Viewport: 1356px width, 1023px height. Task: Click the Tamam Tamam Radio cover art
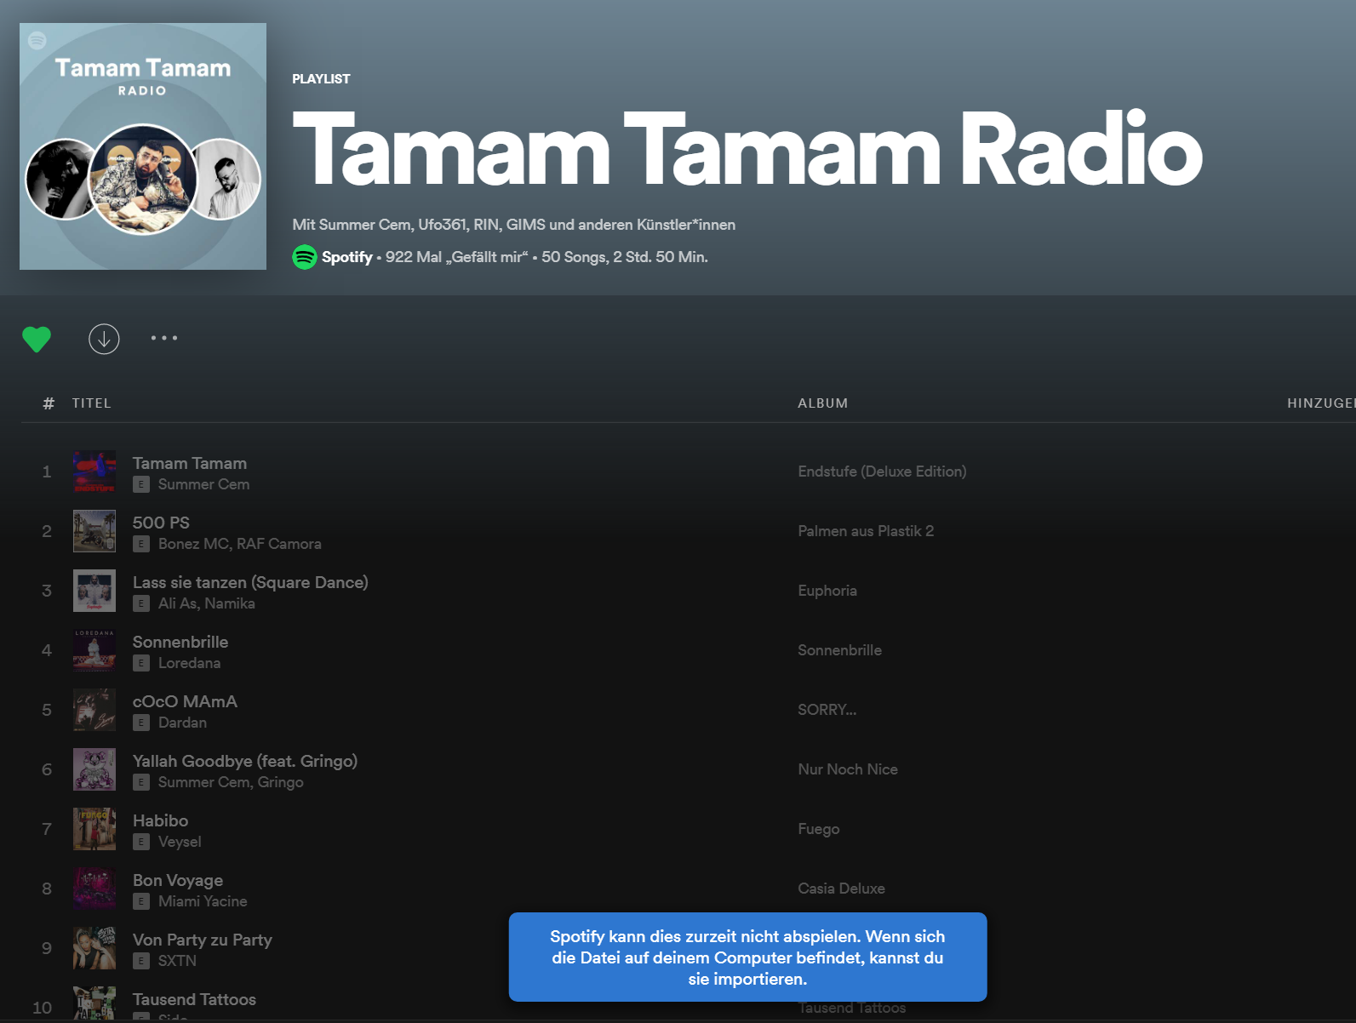(x=143, y=146)
